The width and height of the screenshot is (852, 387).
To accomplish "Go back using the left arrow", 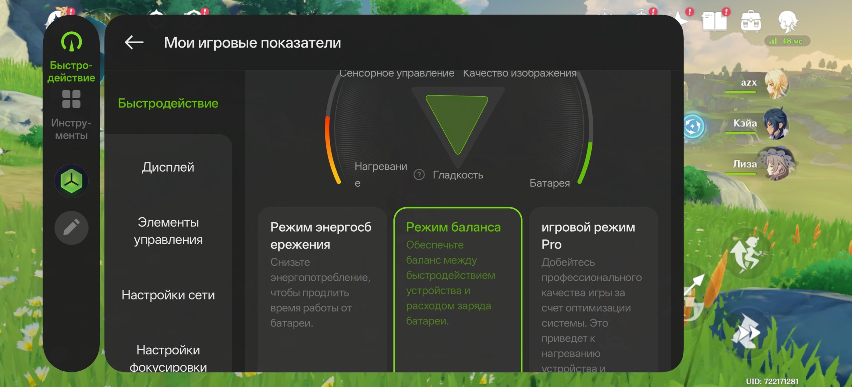I will coord(134,43).
